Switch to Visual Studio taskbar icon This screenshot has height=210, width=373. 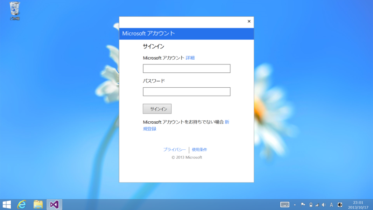(54, 204)
